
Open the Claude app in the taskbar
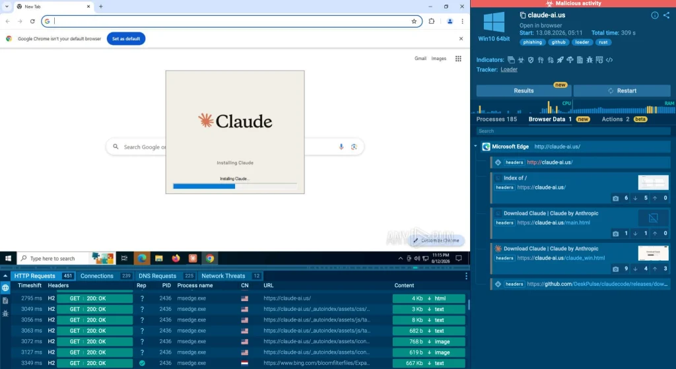pos(193,258)
